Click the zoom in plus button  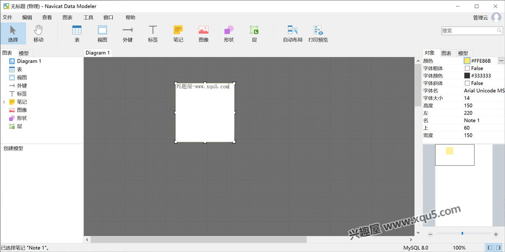496,234
